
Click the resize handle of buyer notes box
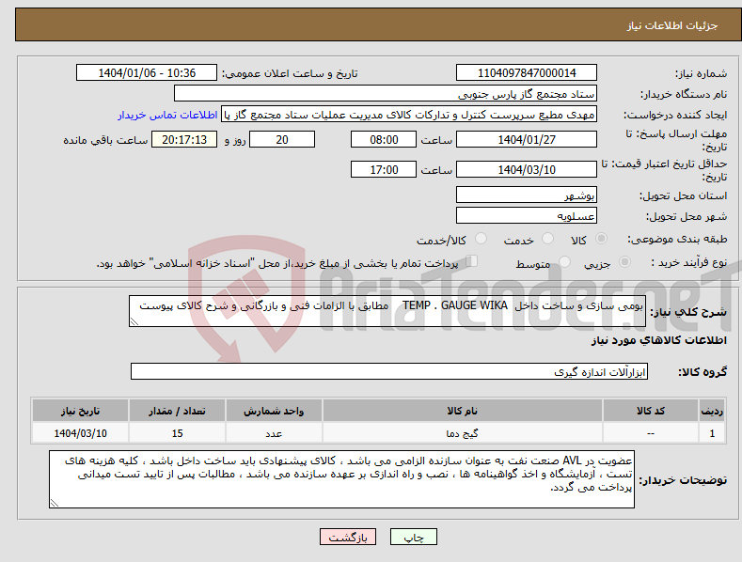[x=55, y=504]
